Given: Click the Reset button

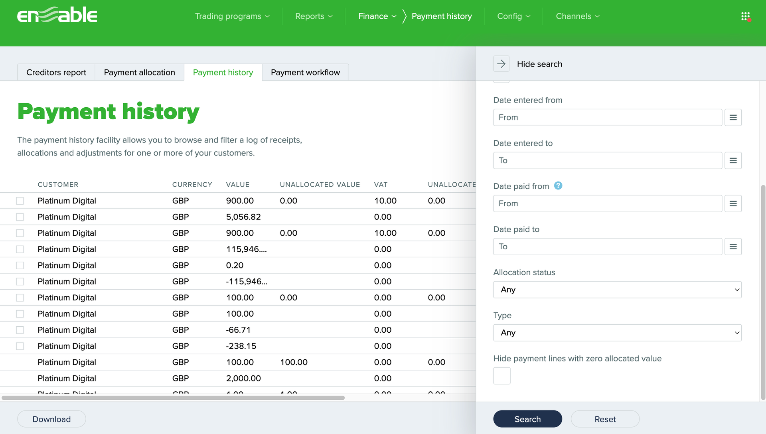Looking at the screenshot, I should (x=605, y=419).
